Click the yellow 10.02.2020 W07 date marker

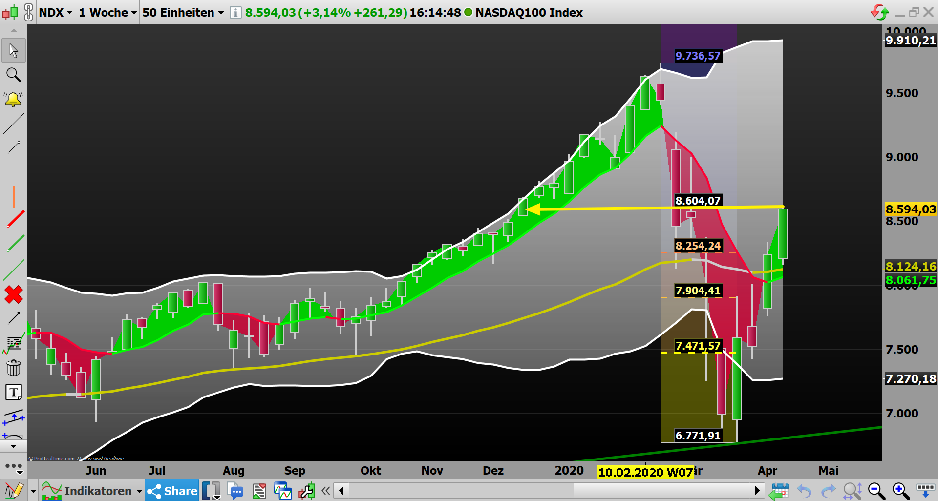click(x=646, y=471)
